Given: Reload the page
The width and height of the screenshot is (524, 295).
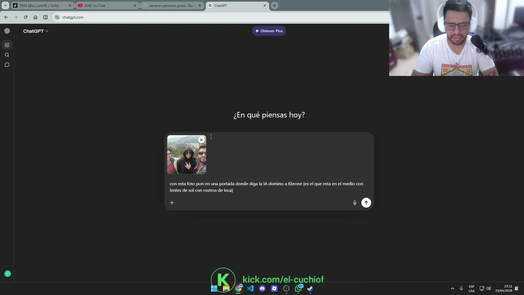Looking at the screenshot, I should click(x=25, y=17).
